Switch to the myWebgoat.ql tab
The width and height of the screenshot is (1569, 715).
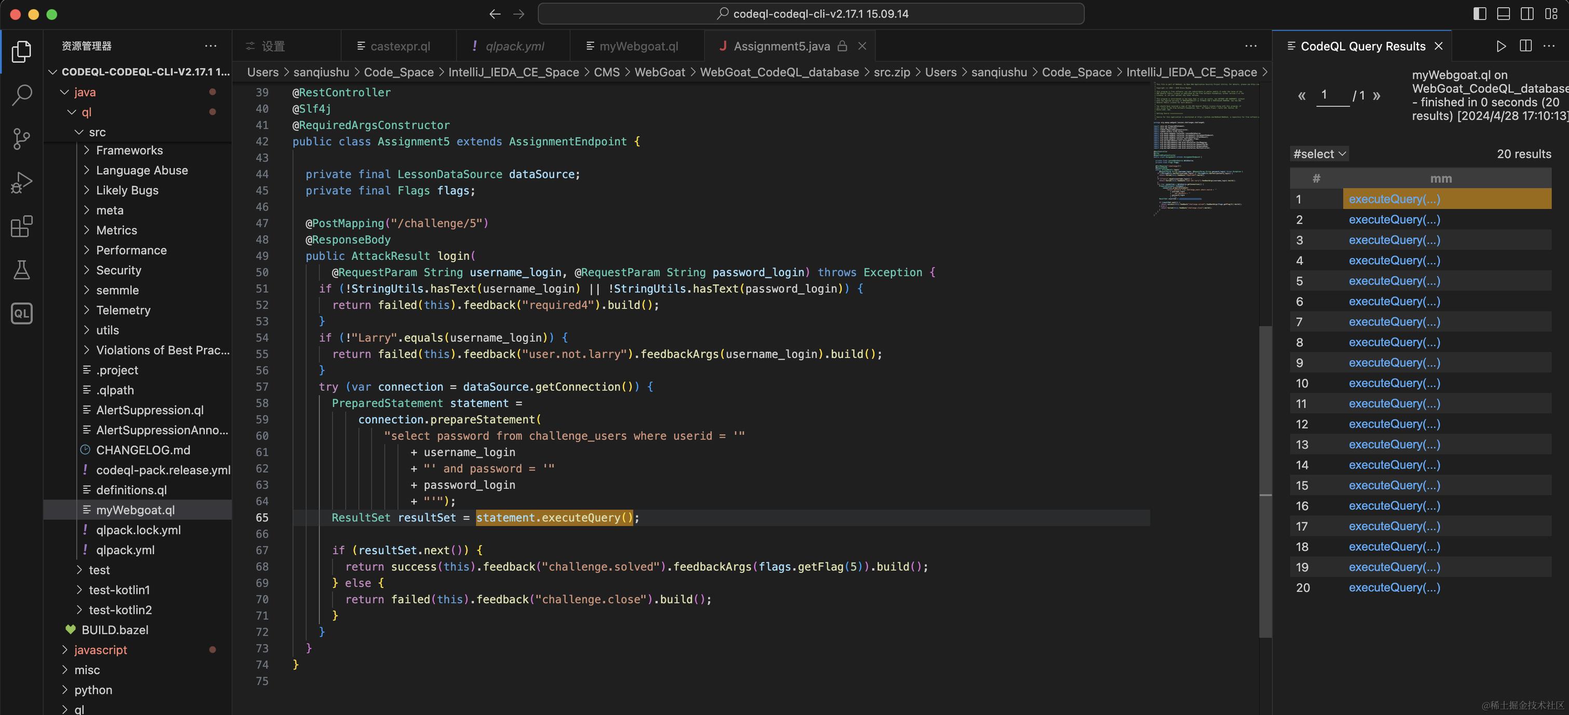pos(638,46)
